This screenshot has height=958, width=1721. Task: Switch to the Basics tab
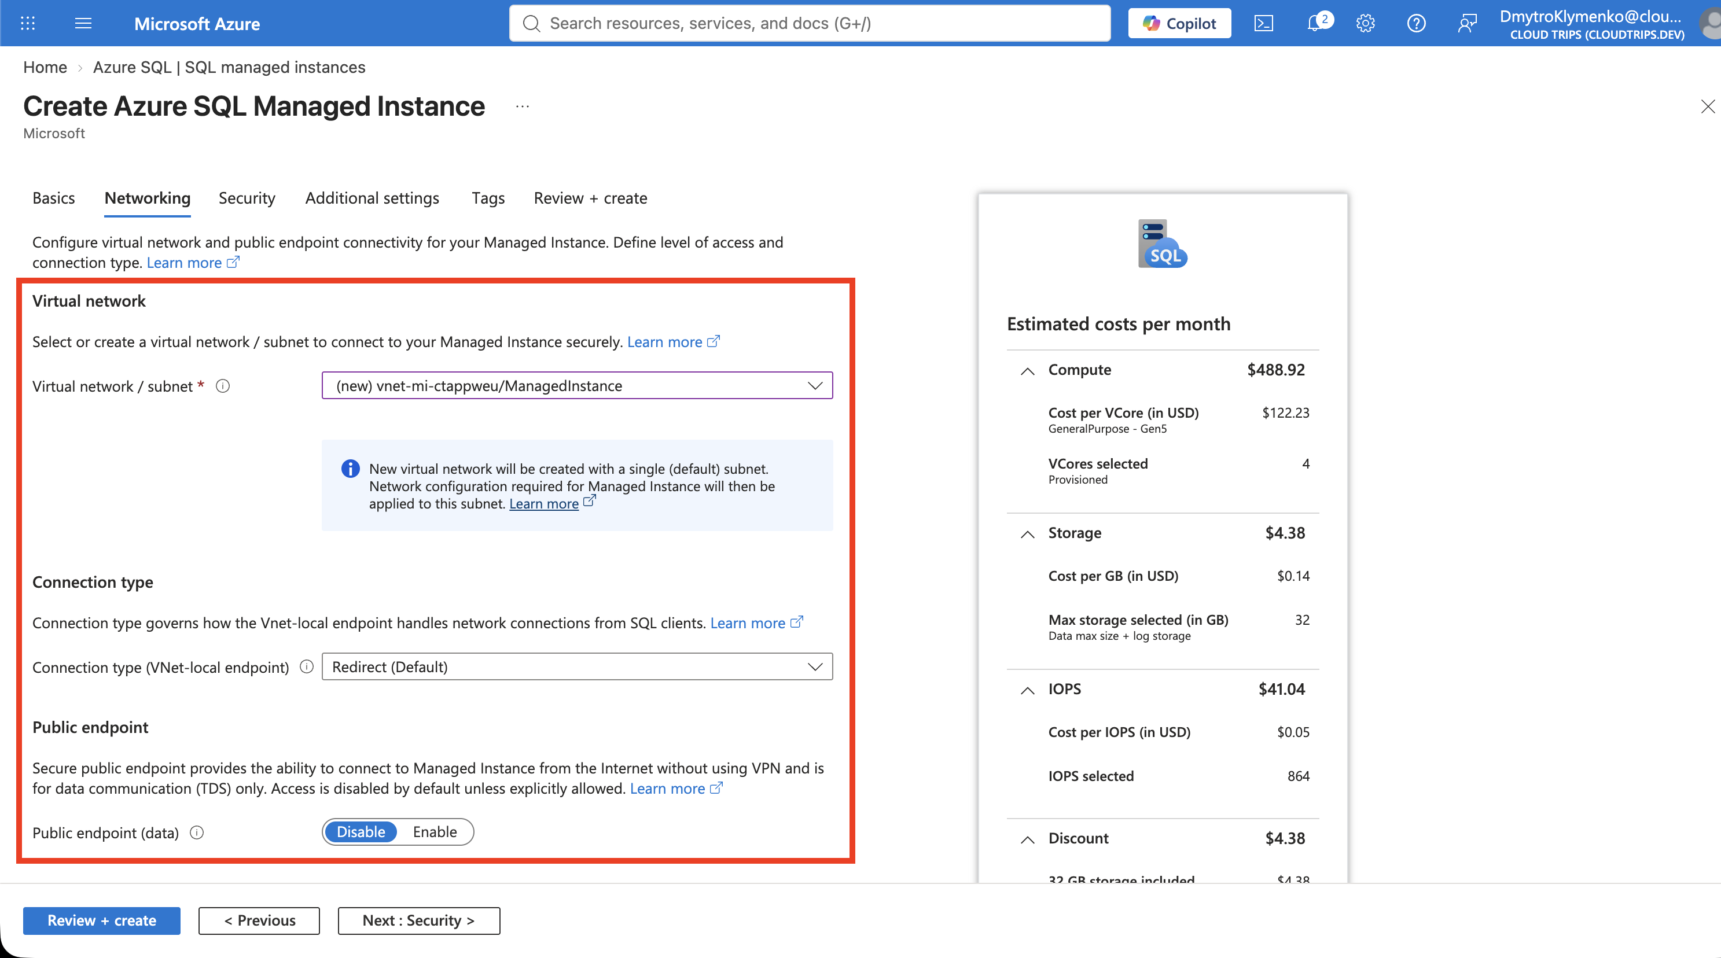[x=53, y=198]
